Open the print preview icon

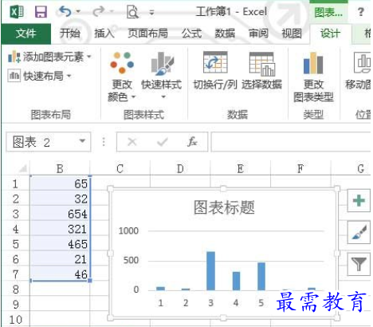(x=132, y=12)
